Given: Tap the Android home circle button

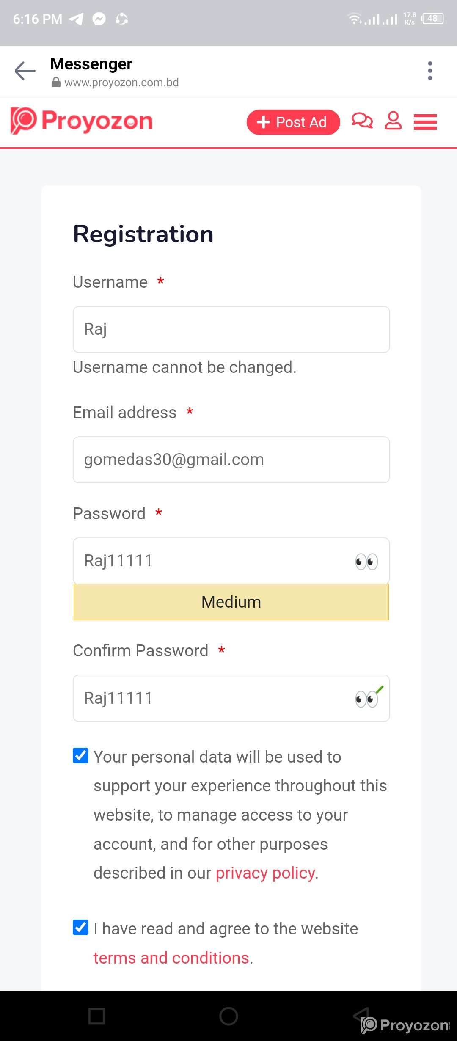Looking at the screenshot, I should point(228,1016).
